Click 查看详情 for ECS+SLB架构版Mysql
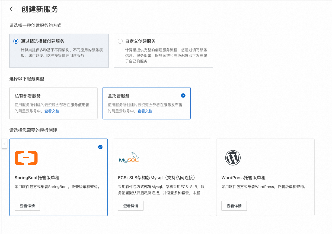 point(131,206)
